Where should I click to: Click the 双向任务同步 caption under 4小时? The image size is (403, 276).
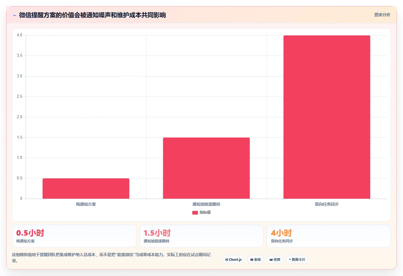pos(282,241)
